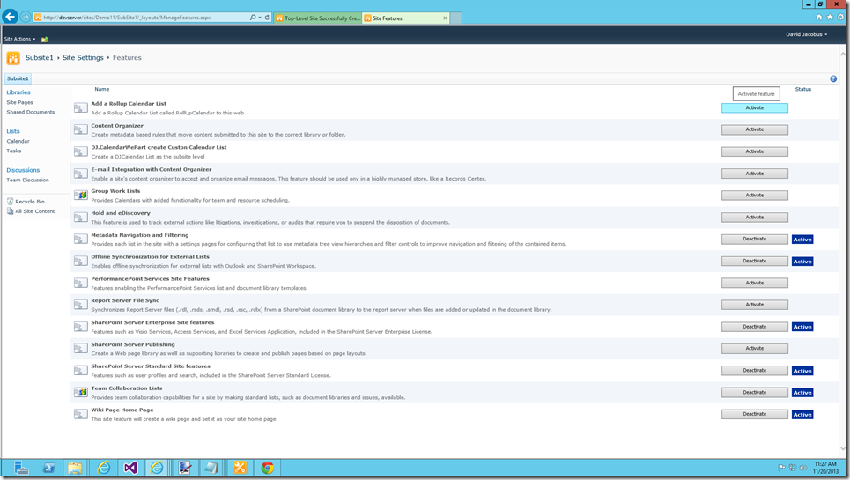Open Google Chrome from the taskbar
Image resolution: width=850 pixels, height=480 pixels.
267,468
